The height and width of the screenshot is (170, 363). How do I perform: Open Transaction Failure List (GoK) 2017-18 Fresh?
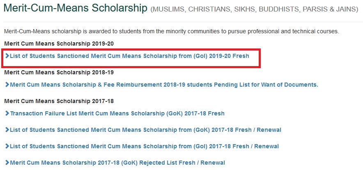(x=117, y=113)
